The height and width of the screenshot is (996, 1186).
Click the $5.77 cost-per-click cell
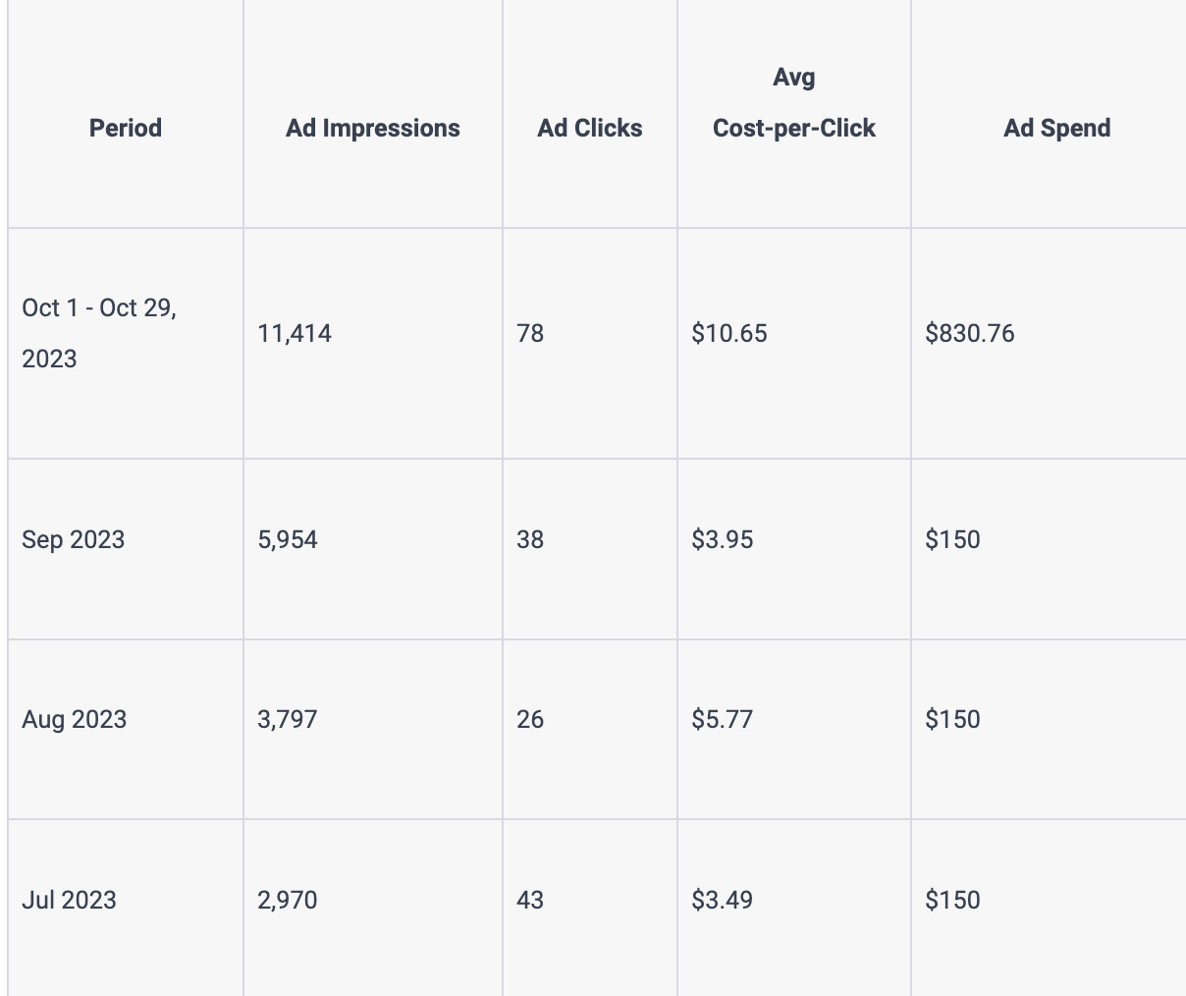pos(723,719)
